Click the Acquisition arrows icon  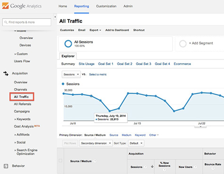point(6,74)
